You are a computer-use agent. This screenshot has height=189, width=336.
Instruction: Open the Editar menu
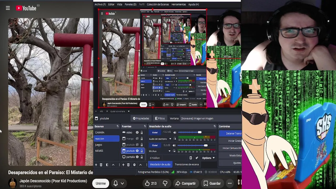tap(111, 4)
